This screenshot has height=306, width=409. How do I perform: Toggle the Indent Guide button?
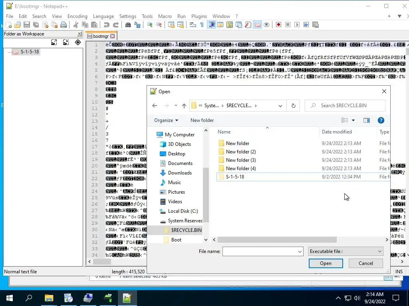click(x=212, y=25)
